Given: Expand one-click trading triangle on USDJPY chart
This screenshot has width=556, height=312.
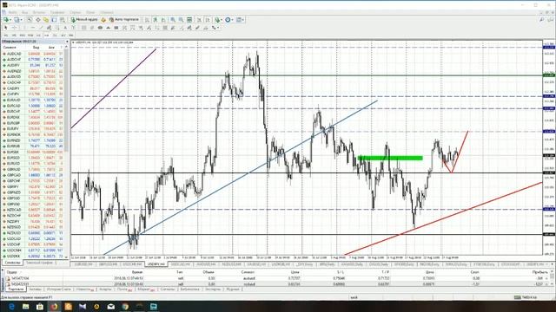Looking at the screenshot, I should coord(73,42).
